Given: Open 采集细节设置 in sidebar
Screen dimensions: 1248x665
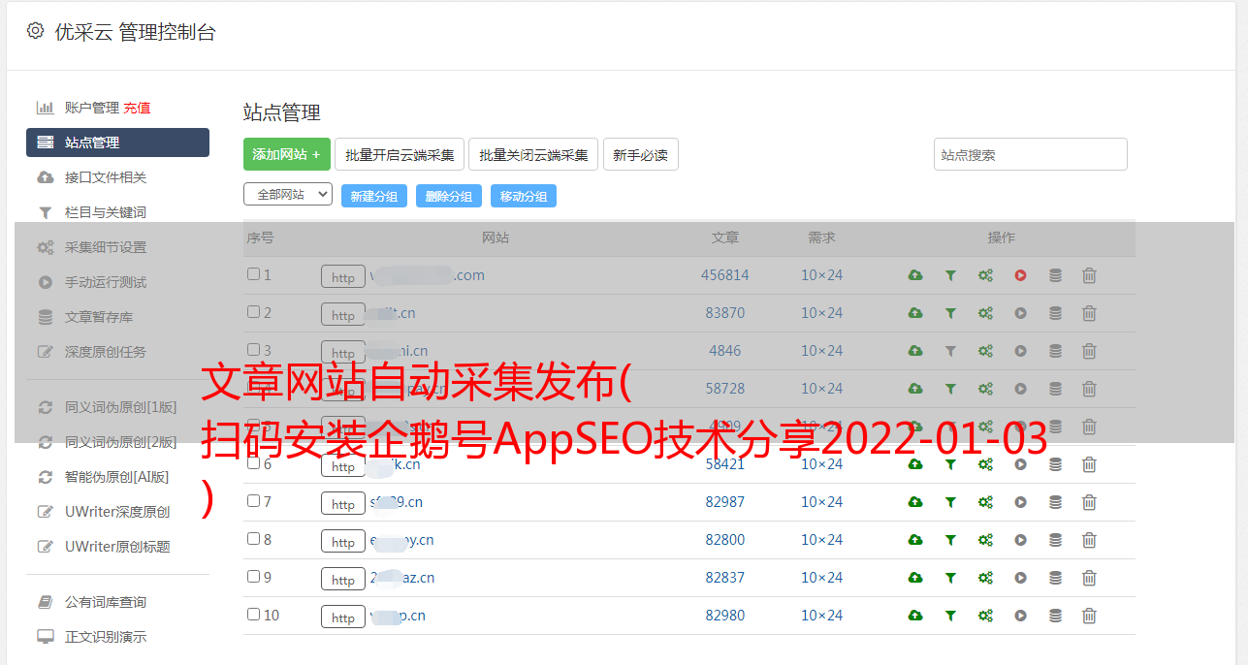Looking at the screenshot, I should click(105, 247).
